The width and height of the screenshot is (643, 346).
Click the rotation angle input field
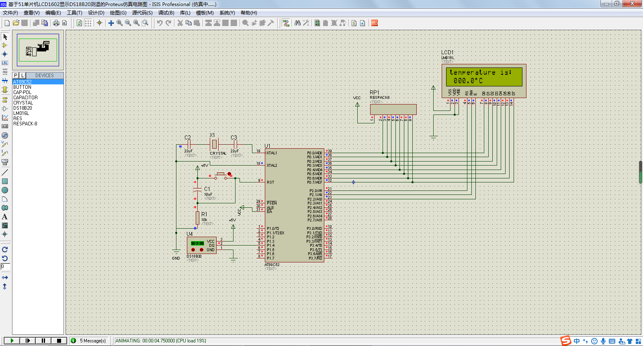[x=5, y=266]
